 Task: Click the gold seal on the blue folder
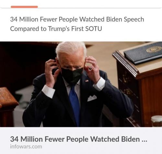pyautogui.click(x=154, y=49)
